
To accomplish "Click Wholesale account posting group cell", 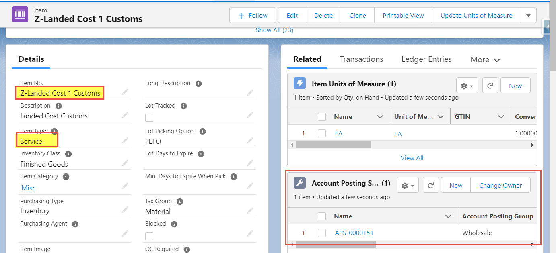I will [x=477, y=233].
